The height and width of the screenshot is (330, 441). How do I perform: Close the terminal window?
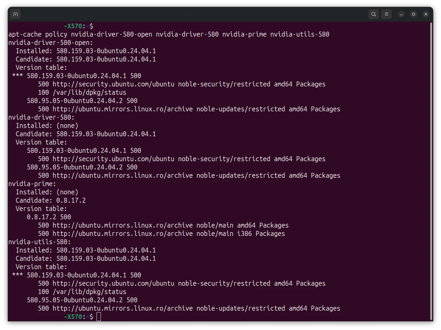pyautogui.click(x=426, y=14)
